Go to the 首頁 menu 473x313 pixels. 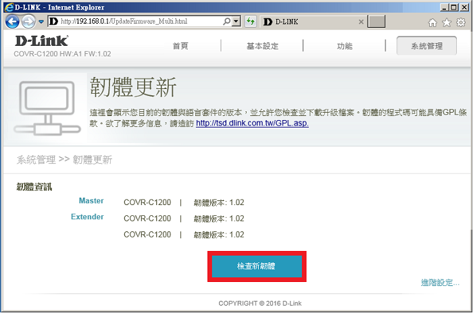(180, 47)
